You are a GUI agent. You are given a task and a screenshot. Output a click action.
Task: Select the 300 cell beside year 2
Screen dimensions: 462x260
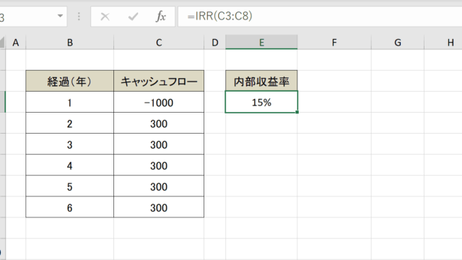tap(159, 123)
